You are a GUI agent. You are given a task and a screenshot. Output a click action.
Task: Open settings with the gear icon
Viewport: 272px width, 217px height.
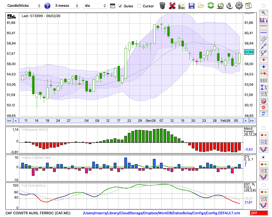click(239, 5)
